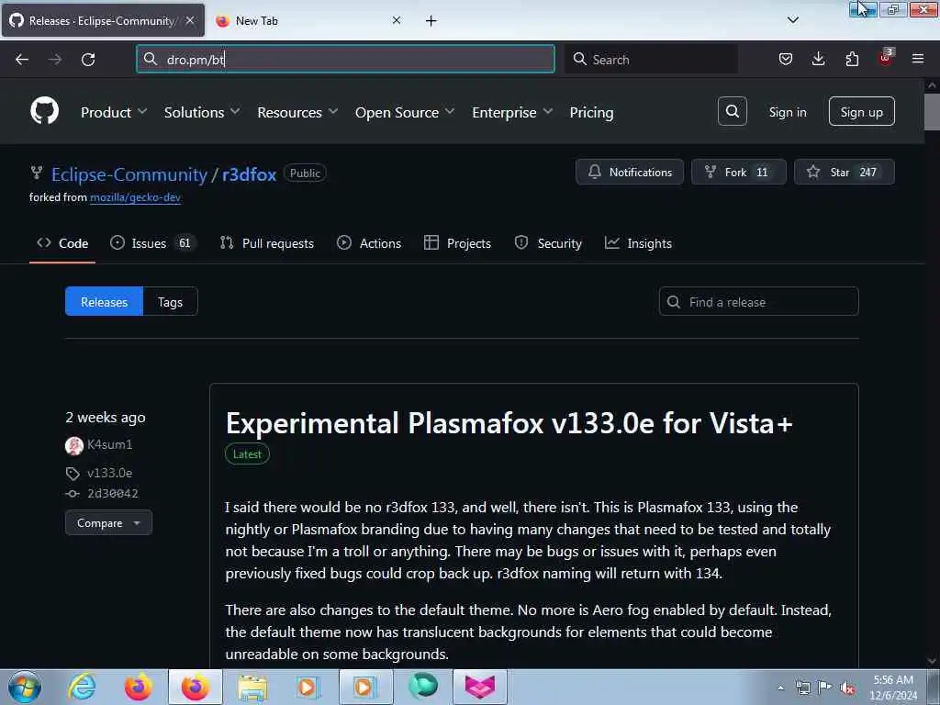Open the r3dfox repository link
The height and width of the screenshot is (705, 940).
point(249,174)
